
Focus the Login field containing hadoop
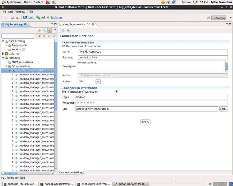point(152,97)
